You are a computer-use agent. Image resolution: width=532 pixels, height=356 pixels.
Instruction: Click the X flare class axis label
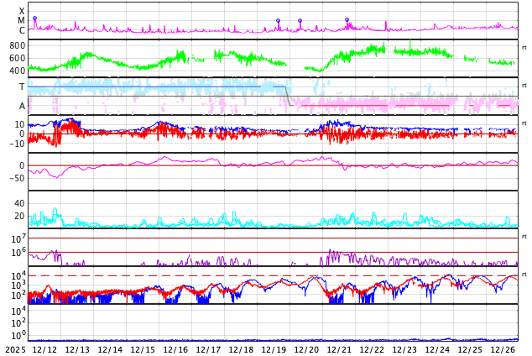coord(22,12)
